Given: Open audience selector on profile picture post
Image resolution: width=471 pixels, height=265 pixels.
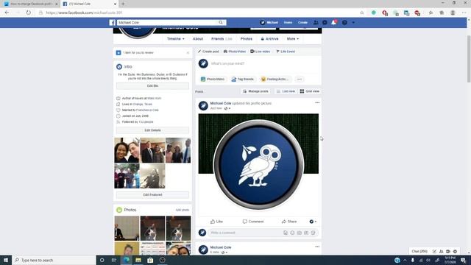Looking at the screenshot, I should coord(227,108).
